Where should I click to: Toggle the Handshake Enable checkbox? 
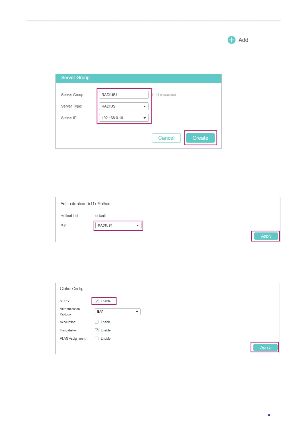coord(97,330)
